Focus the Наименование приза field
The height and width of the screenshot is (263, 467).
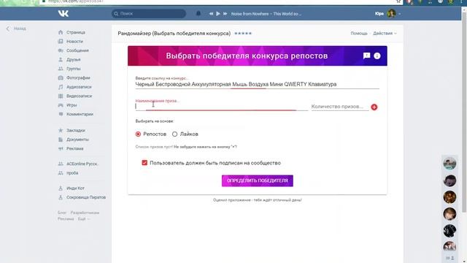222,107
